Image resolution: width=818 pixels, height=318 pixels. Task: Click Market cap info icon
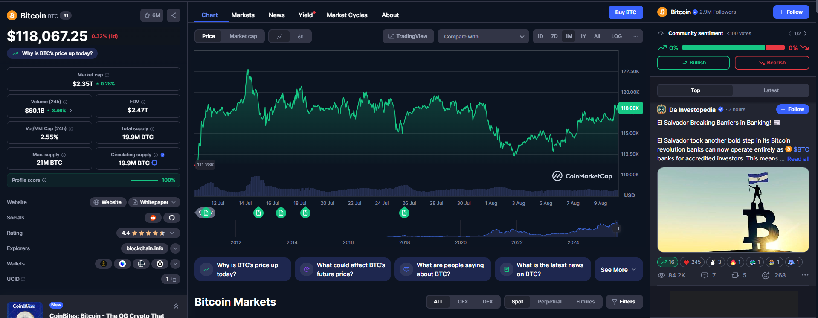(x=107, y=75)
